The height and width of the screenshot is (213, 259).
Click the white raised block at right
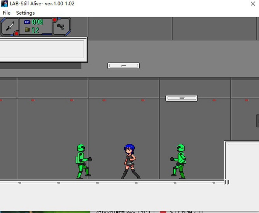[x=242, y=161]
